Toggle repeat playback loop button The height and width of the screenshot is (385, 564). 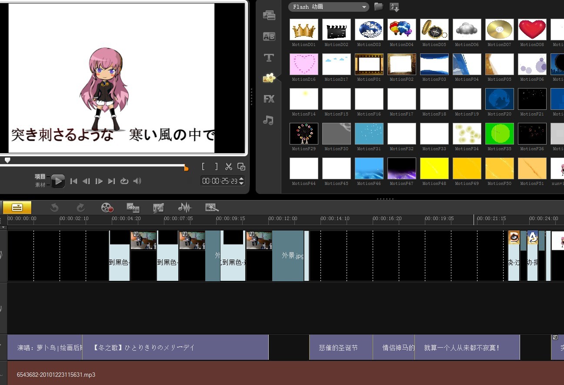(124, 181)
